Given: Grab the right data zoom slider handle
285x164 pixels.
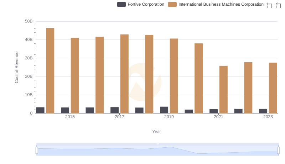Looking at the screenshot, I should pos(279,150).
